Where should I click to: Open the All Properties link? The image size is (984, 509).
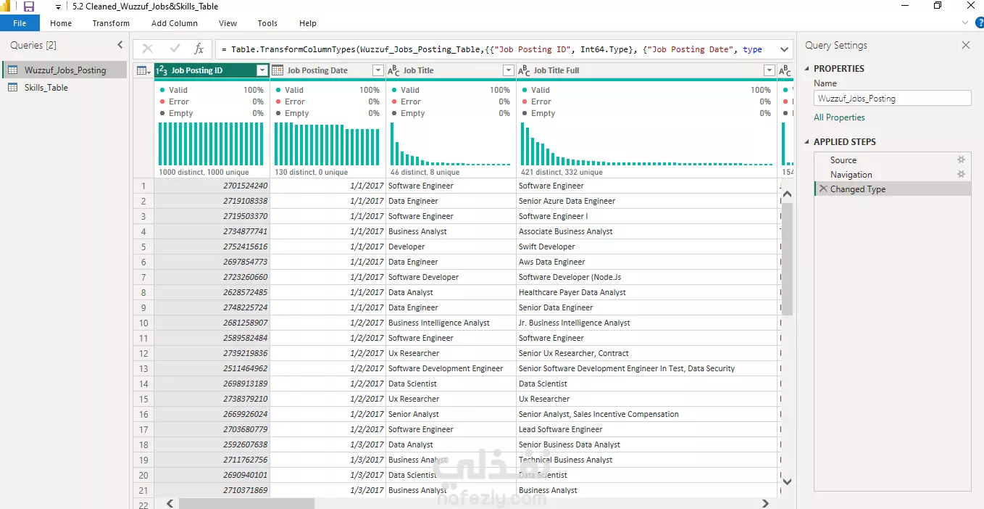point(839,117)
